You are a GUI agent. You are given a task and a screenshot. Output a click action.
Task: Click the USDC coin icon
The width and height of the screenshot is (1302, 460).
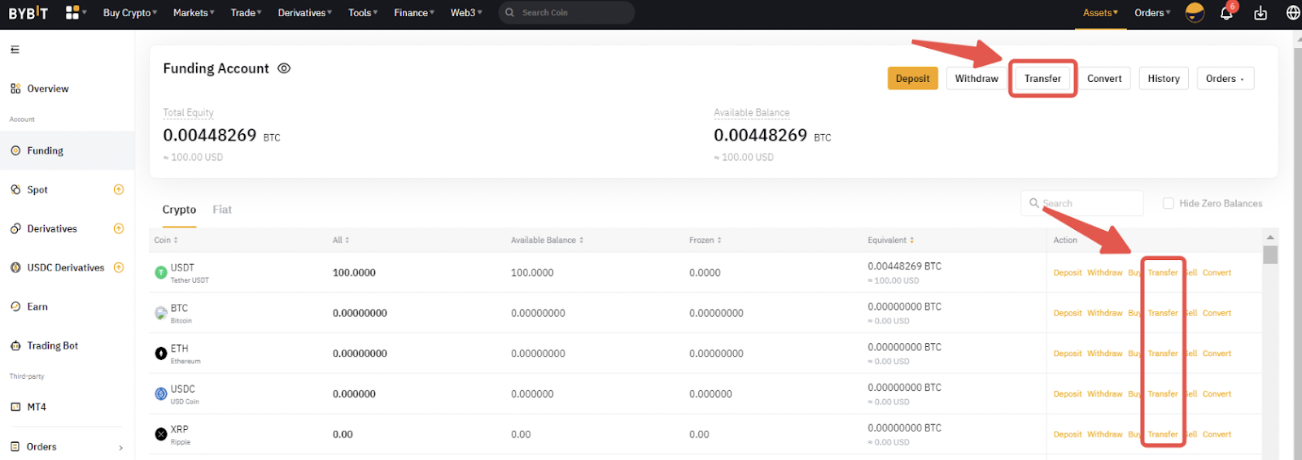point(161,394)
